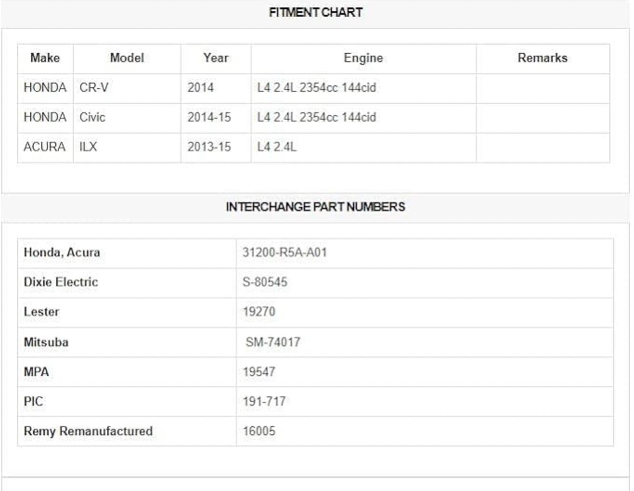Screen dimensions: 634x491
Task: Click the 2013-15 year cell
Action: point(209,147)
